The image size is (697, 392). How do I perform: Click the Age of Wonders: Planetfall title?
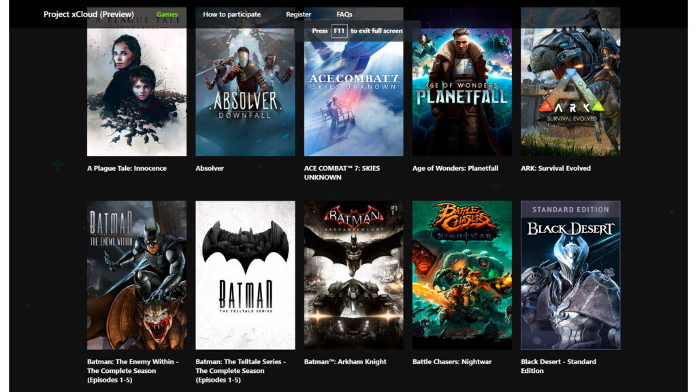(455, 168)
